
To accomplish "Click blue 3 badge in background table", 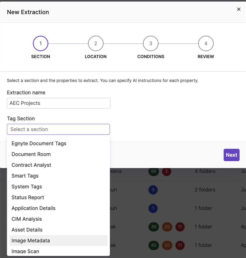I will [x=153, y=190].
